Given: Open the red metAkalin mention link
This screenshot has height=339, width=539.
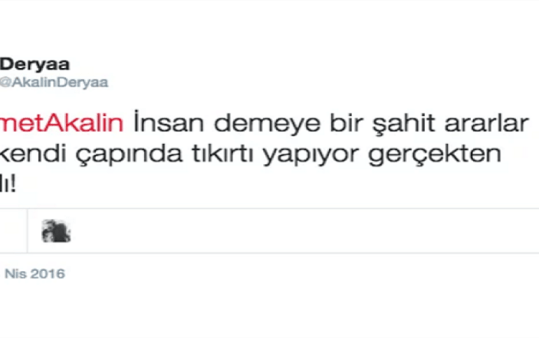Looking at the screenshot, I should [x=62, y=123].
